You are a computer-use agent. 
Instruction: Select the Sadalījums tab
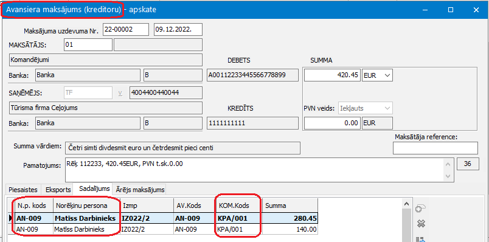[x=94, y=188]
